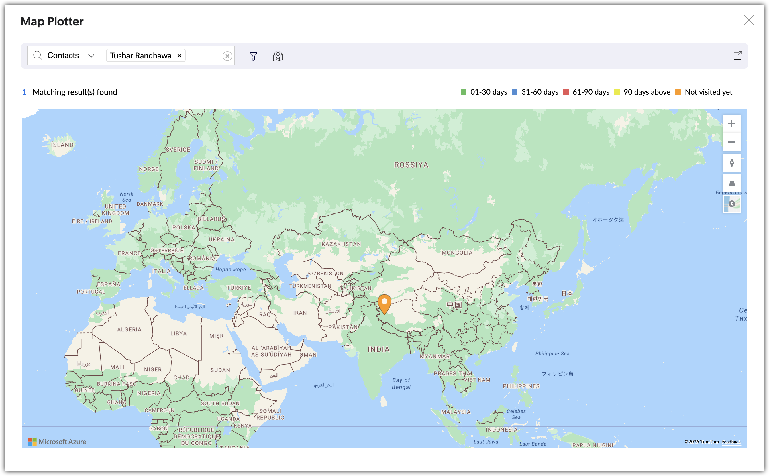769x476 pixels.
Task: Close the Map Plotter dialog
Action: click(x=749, y=20)
